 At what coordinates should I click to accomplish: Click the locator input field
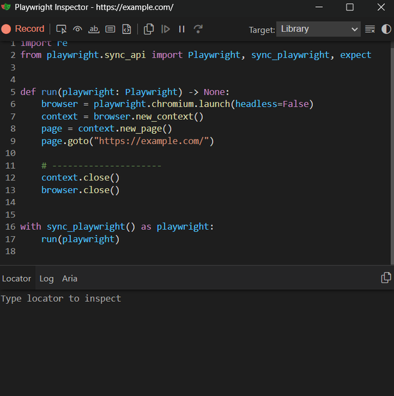pyautogui.click(x=192, y=299)
